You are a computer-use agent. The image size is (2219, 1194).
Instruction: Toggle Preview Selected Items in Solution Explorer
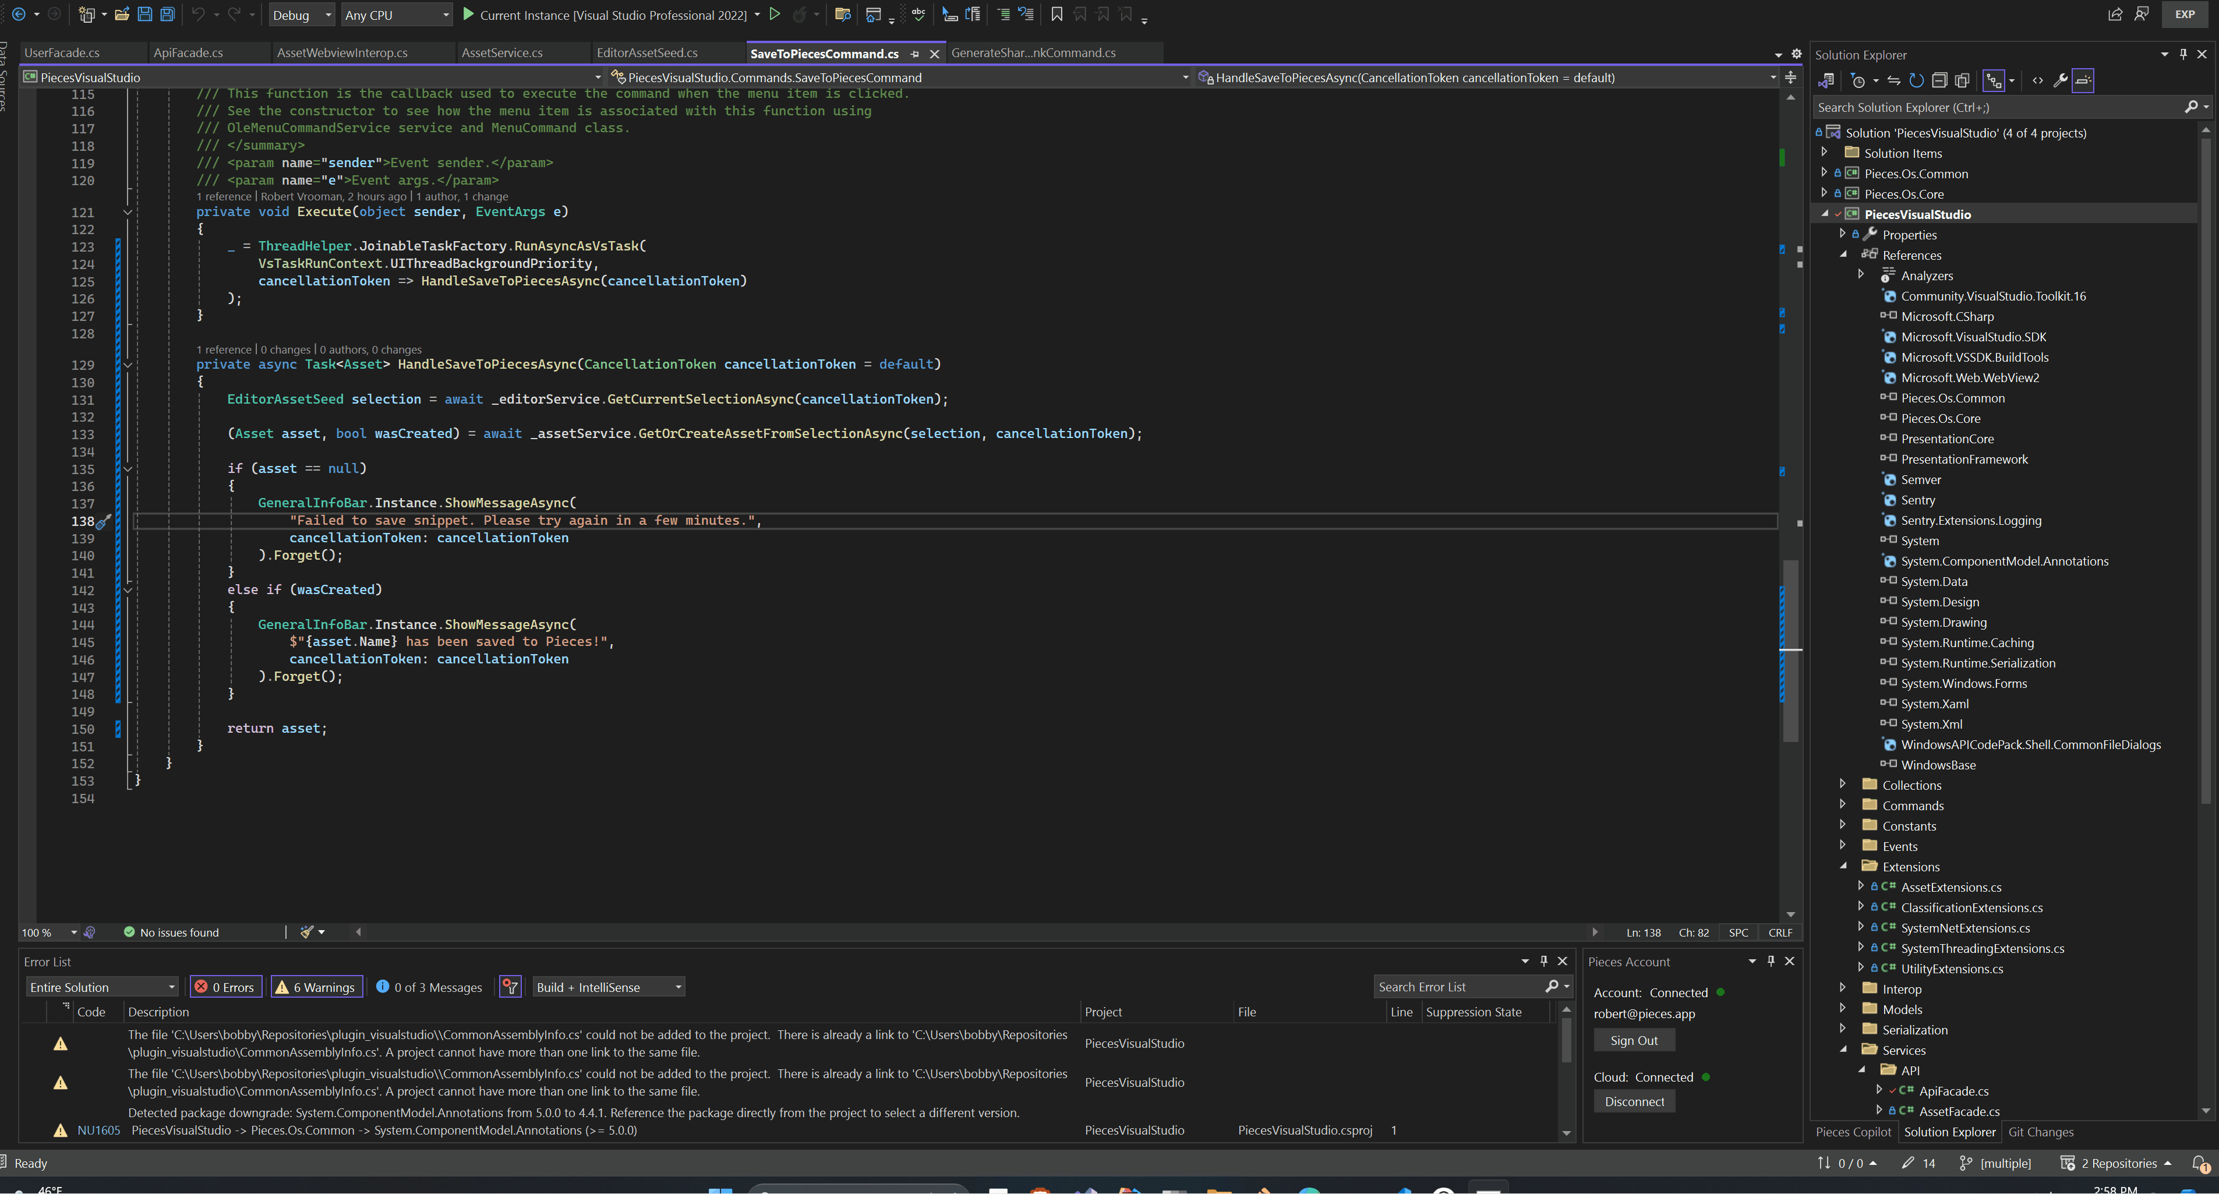[x=2083, y=81]
